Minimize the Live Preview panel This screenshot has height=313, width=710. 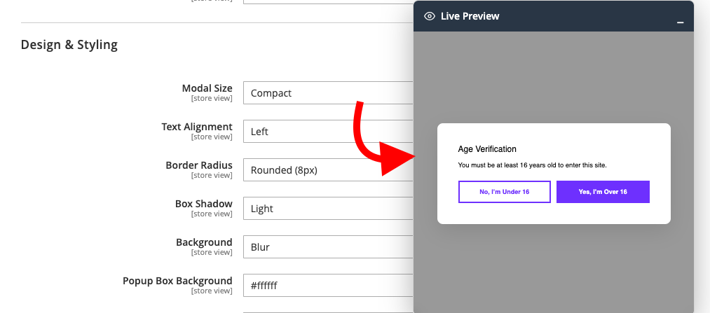pos(680,22)
